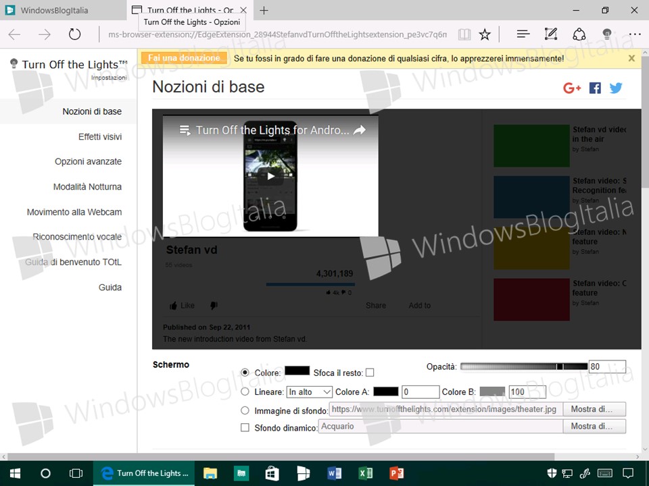Image resolution: width=649 pixels, height=486 pixels.
Task: Go to Opzioni avanzate
Action: 88,161
